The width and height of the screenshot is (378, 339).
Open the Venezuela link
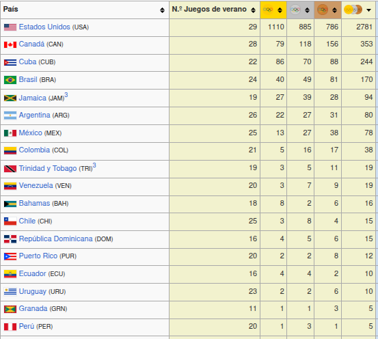pyautogui.click(x=36, y=185)
